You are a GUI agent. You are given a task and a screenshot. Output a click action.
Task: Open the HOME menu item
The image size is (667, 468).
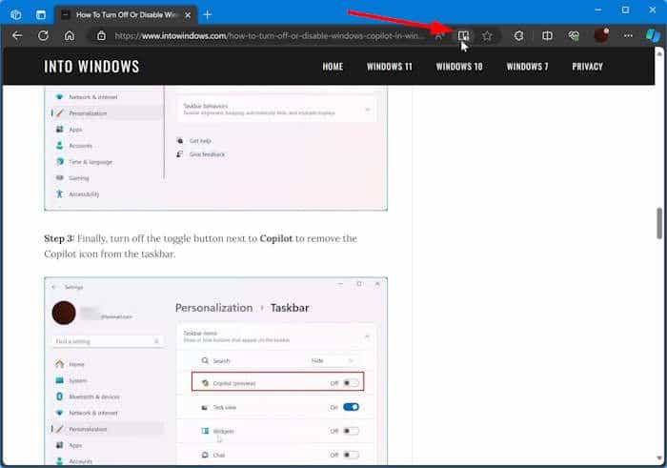333,67
